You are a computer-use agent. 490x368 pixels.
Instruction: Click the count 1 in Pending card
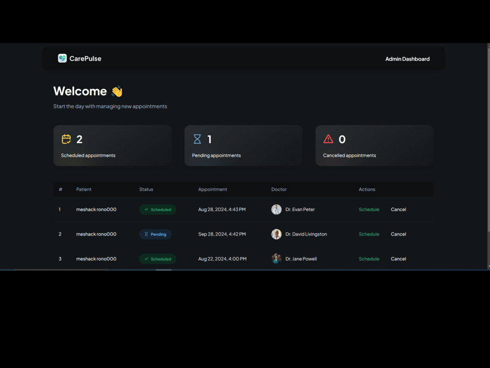pos(209,139)
